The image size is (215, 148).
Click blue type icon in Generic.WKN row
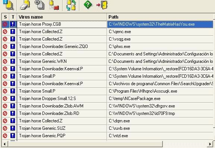(x=13, y=61)
